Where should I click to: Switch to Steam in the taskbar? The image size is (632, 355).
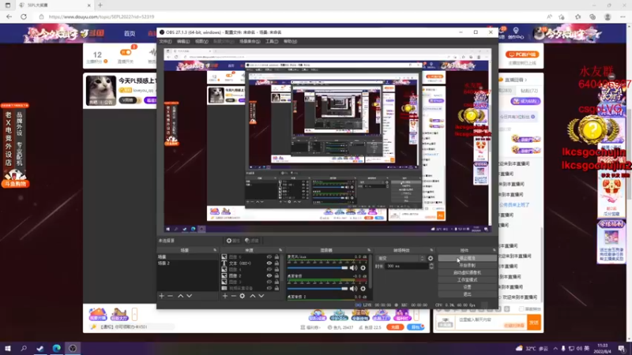pyautogui.click(x=40, y=348)
